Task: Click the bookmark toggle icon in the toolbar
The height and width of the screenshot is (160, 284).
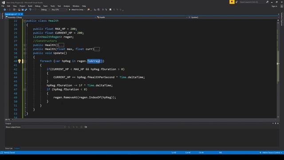Action: pyautogui.click(x=110, y=10)
